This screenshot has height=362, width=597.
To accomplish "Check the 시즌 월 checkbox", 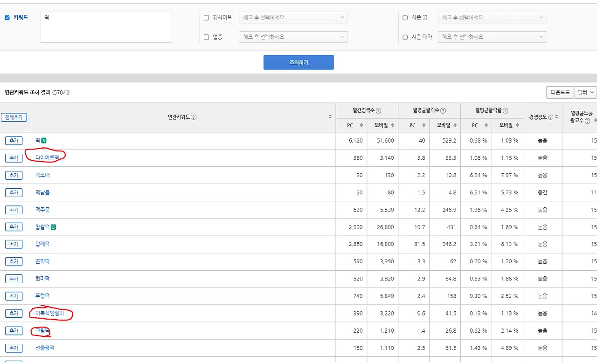I will [x=405, y=18].
